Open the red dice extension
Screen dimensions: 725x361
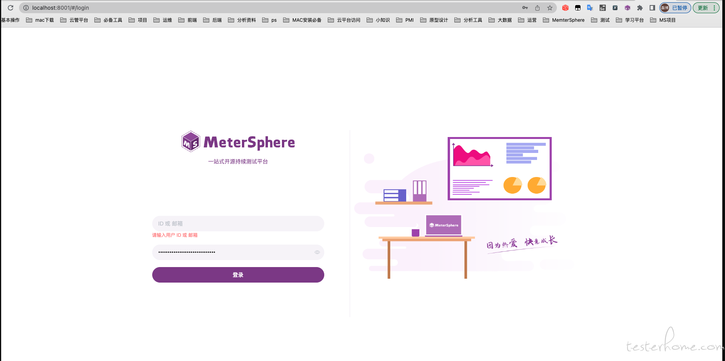(x=565, y=8)
